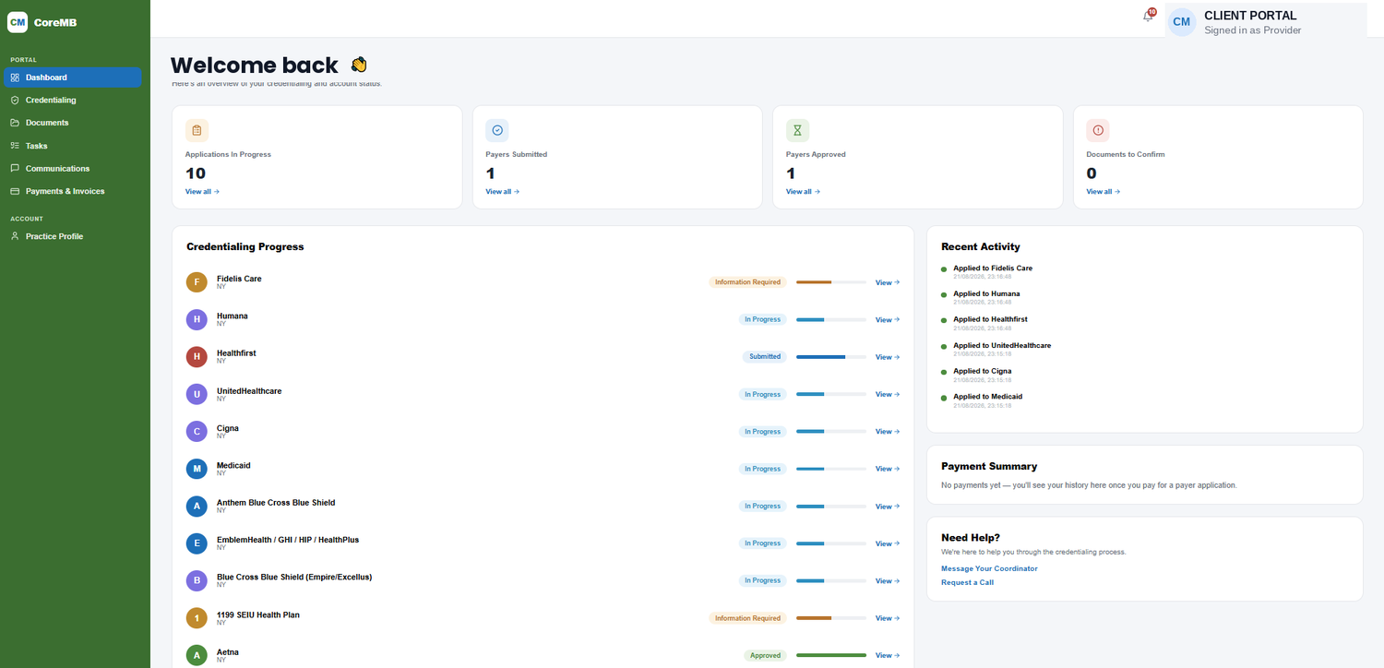Click the Humana avatar circle
1384x668 pixels.
click(197, 319)
